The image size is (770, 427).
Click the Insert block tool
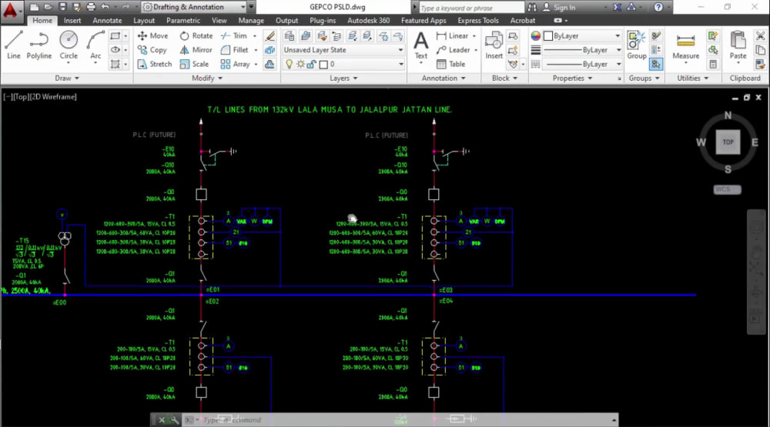coord(494,45)
